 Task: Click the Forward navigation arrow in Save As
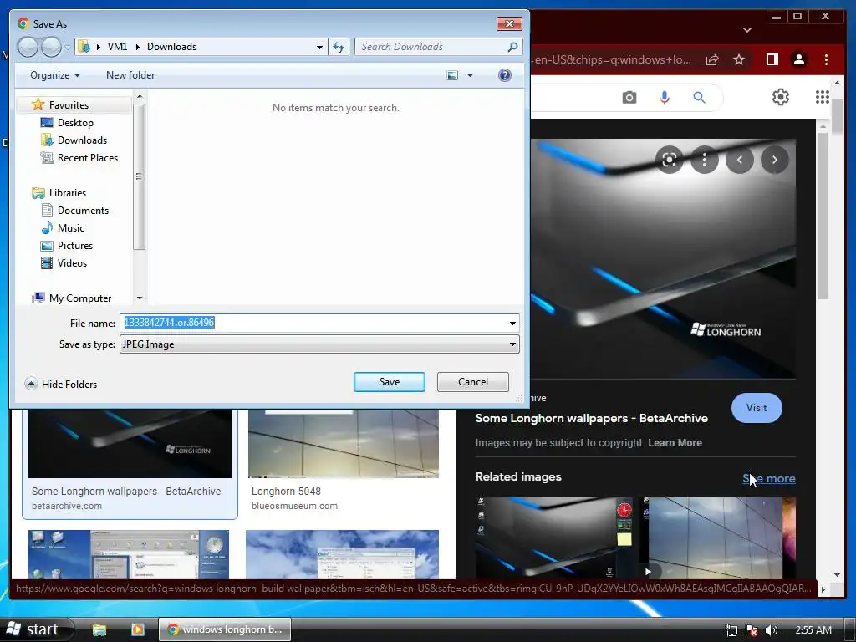51,47
